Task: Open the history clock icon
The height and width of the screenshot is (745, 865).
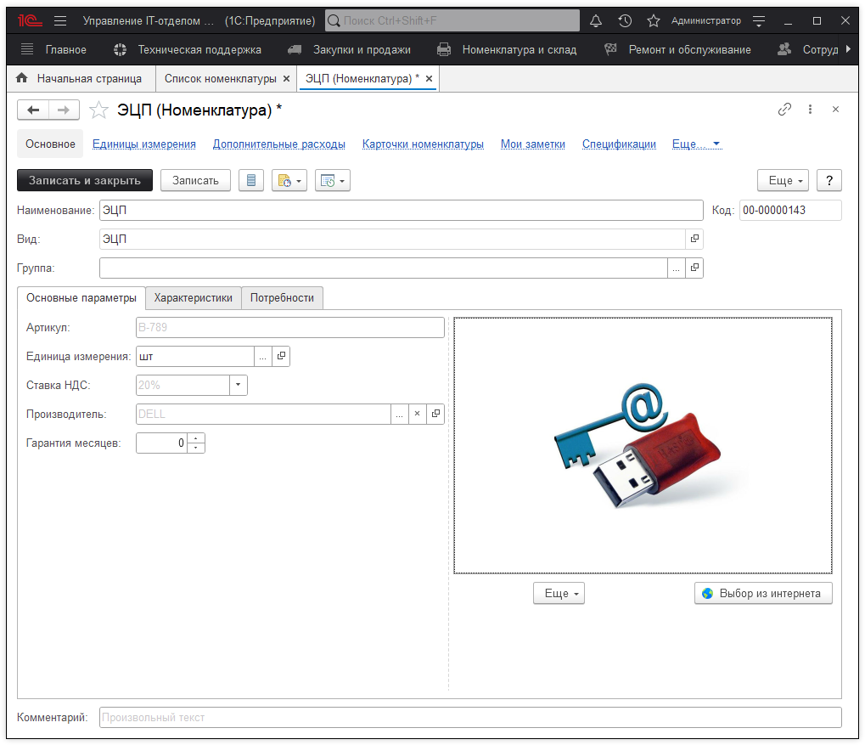Action: (625, 20)
